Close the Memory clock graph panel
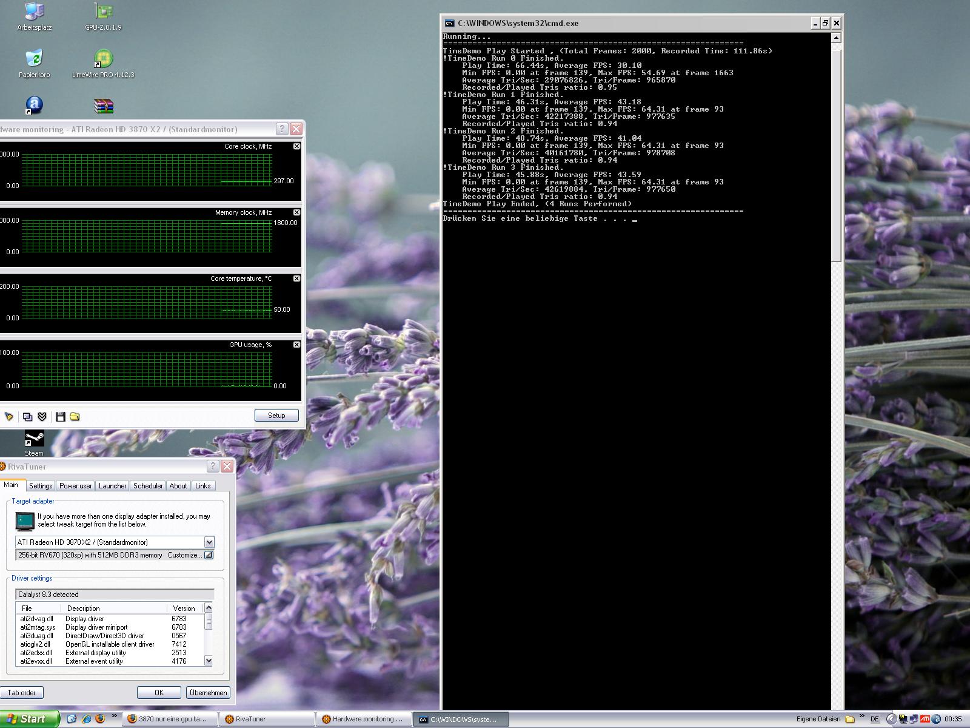970x728 pixels. click(x=296, y=212)
